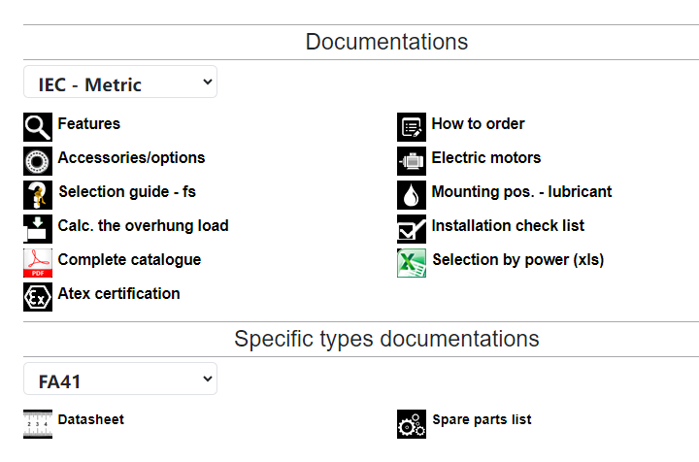Open the Features link
This screenshot has width=699, height=462.
(x=89, y=123)
